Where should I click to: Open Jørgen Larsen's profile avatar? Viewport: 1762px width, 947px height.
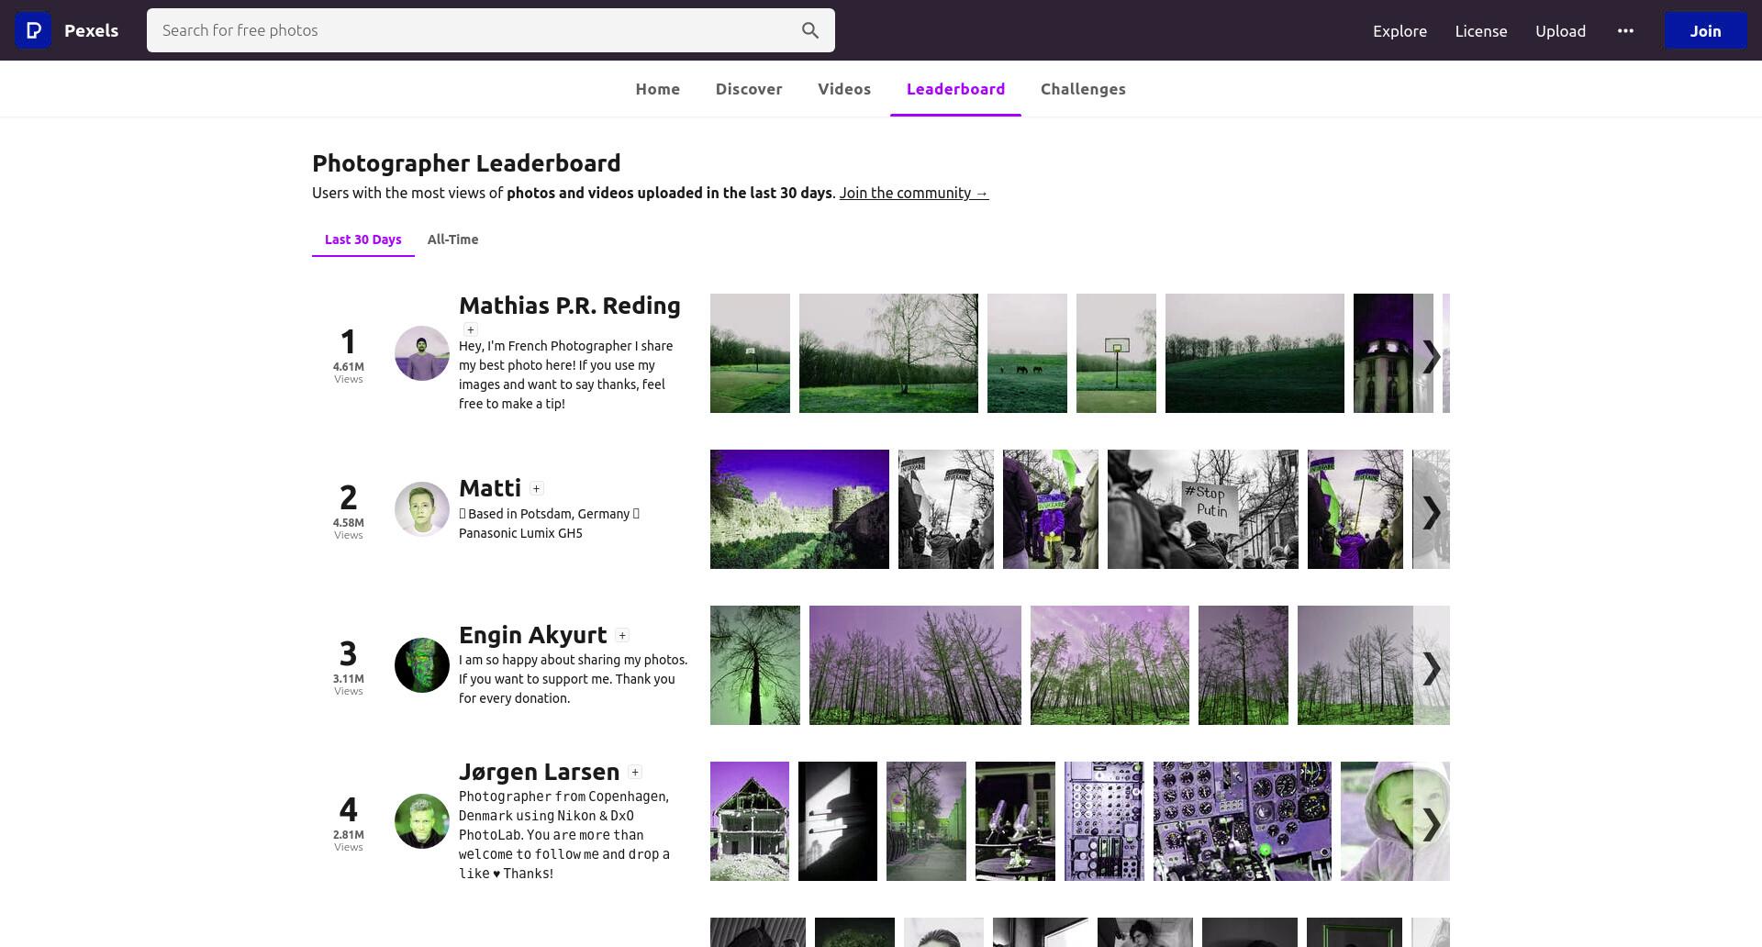(x=422, y=821)
